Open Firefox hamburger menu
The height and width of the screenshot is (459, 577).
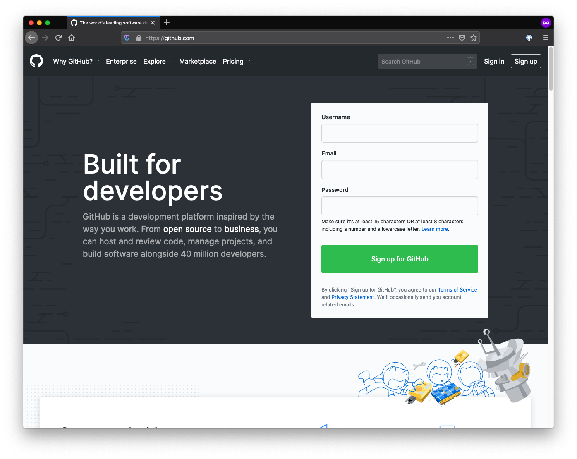point(546,38)
